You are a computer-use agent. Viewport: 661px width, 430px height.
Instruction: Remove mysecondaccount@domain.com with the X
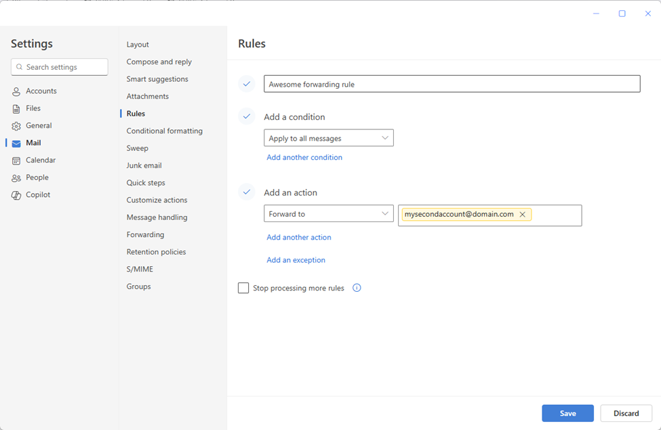tap(522, 215)
